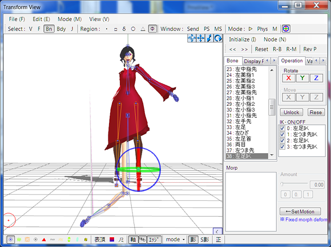Select vertex mode V in Select toolbar
The height and width of the screenshot is (247, 331).
point(31,29)
